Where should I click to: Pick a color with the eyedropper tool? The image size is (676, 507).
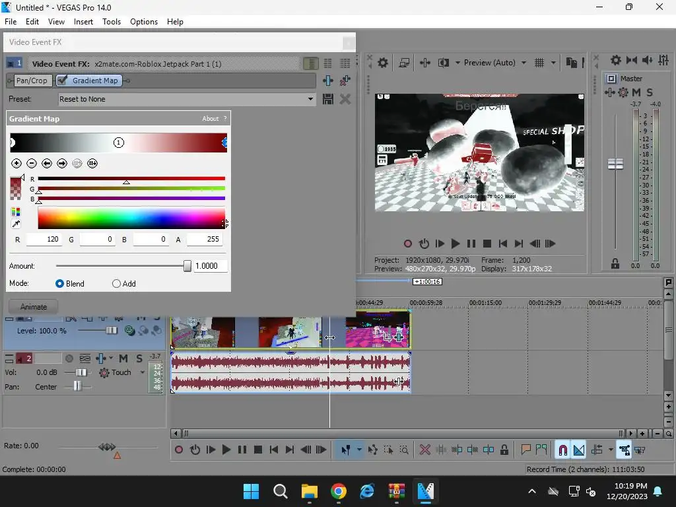point(16,224)
